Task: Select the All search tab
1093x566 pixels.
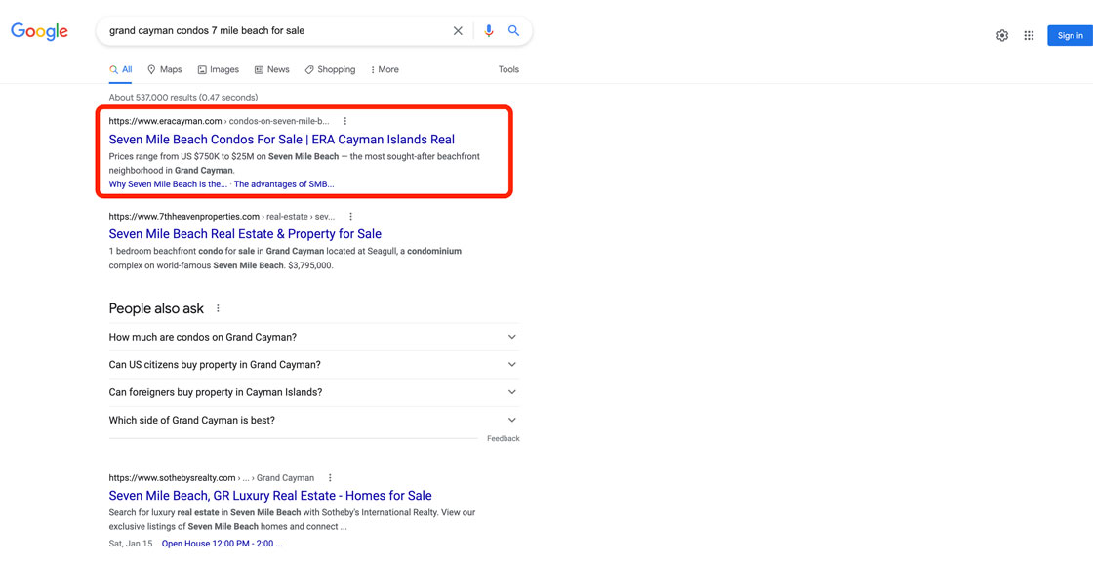Action: coord(121,69)
